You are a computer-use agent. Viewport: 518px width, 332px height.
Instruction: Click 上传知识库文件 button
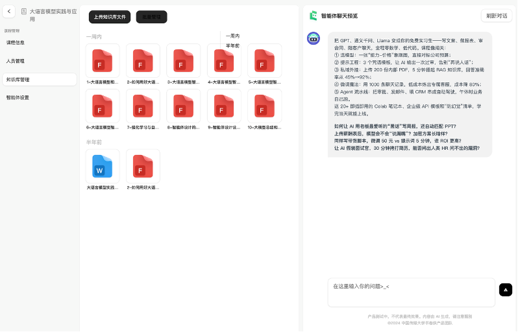coord(110,17)
